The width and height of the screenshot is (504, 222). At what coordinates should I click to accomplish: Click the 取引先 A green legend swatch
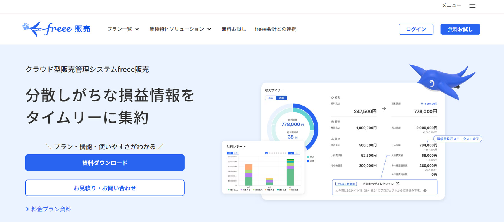(229, 190)
